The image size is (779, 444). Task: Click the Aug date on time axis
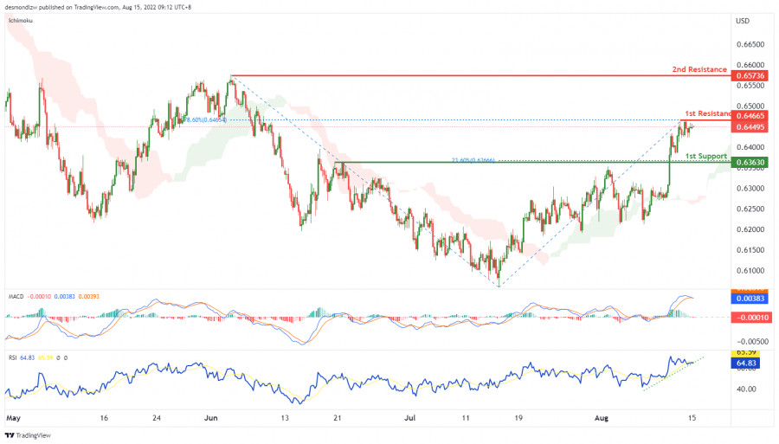click(x=604, y=416)
